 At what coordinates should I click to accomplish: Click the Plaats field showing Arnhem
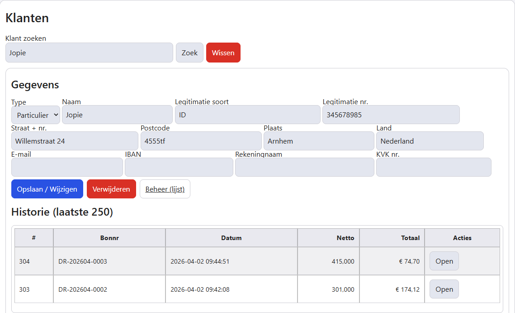coord(319,141)
